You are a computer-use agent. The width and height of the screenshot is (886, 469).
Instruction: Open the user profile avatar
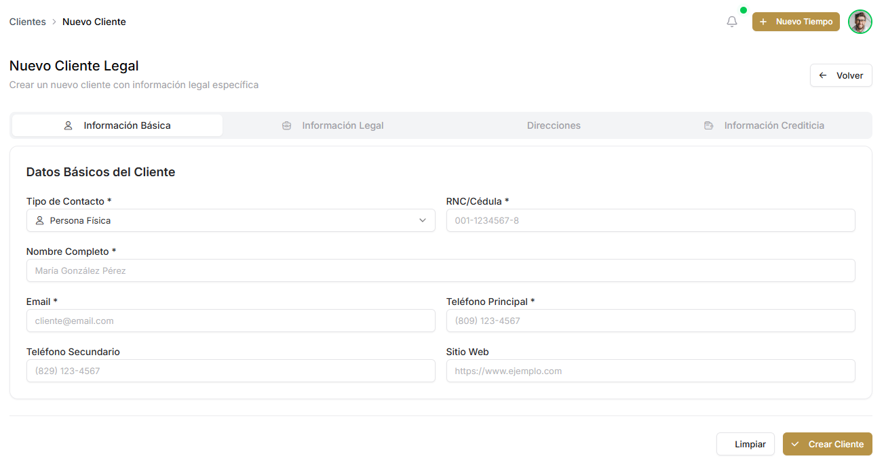click(860, 22)
